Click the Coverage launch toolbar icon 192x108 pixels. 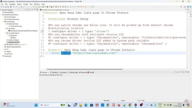tap(47, 7)
